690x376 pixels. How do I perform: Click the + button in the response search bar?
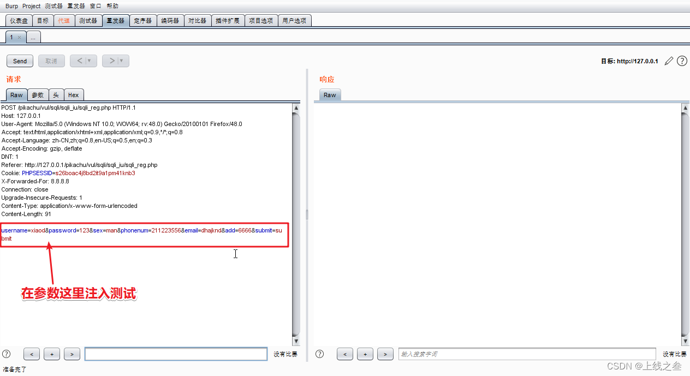pyautogui.click(x=365, y=354)
